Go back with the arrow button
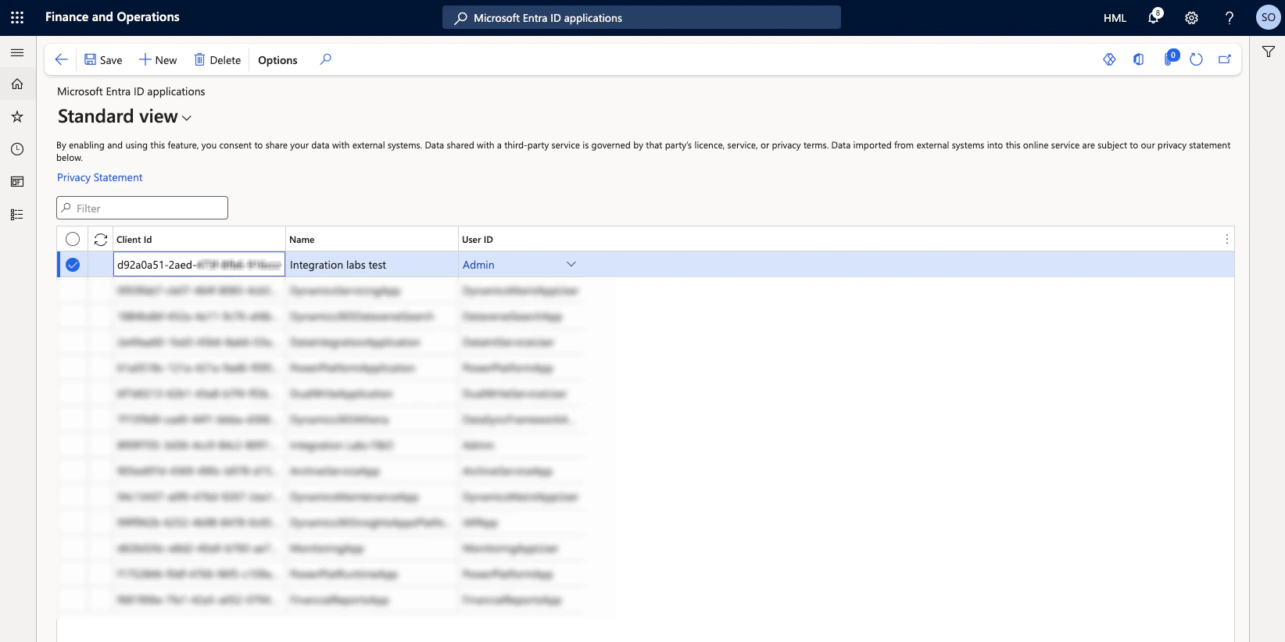Screen dimensions: 1285x642 pyautogui.click(x=61, y=59)
